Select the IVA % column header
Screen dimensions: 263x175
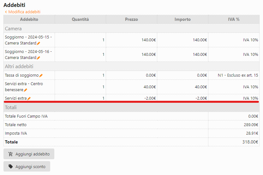point(234,20)
